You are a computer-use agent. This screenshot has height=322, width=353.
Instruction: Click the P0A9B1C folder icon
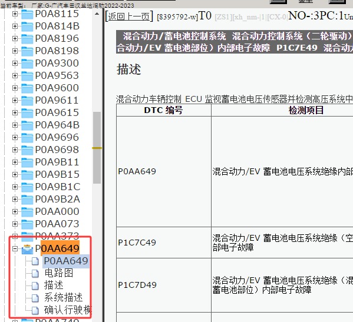point(27,187)
